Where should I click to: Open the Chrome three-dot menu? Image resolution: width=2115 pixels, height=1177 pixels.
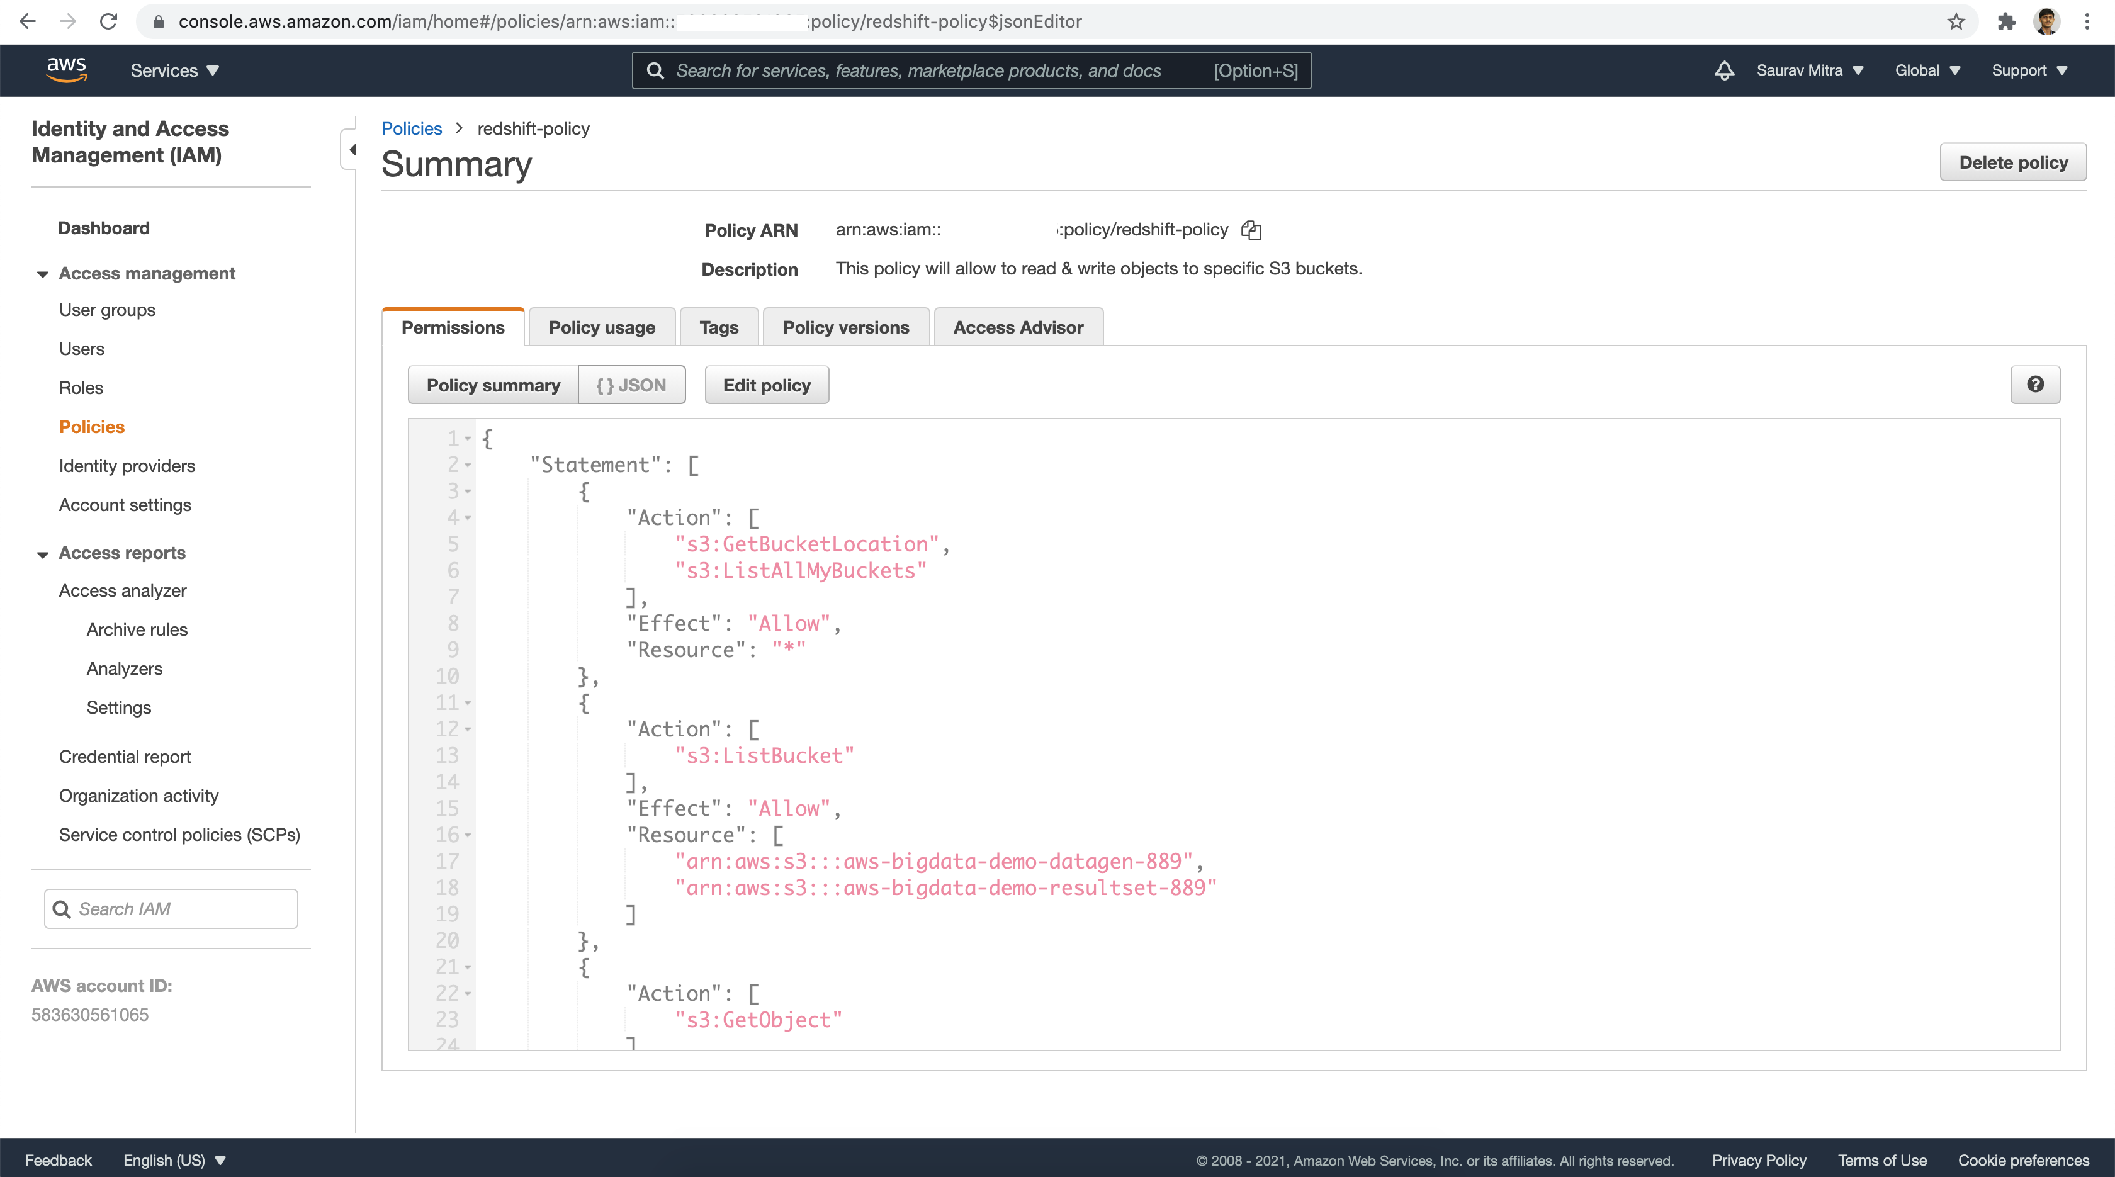click(2087, 21)
